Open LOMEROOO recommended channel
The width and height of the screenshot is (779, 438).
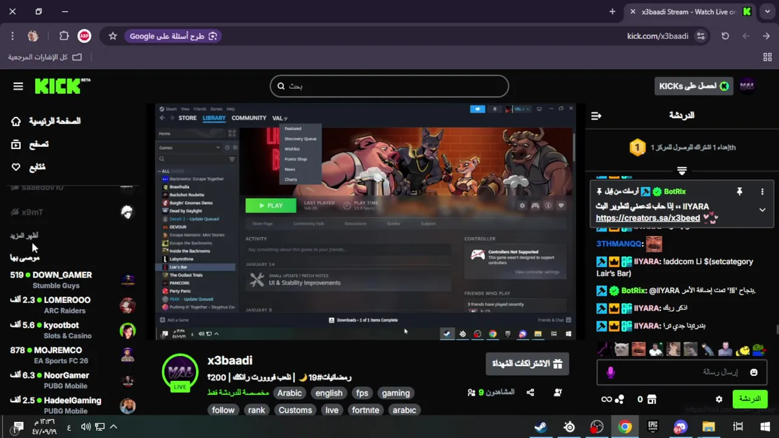coord(72,305)
